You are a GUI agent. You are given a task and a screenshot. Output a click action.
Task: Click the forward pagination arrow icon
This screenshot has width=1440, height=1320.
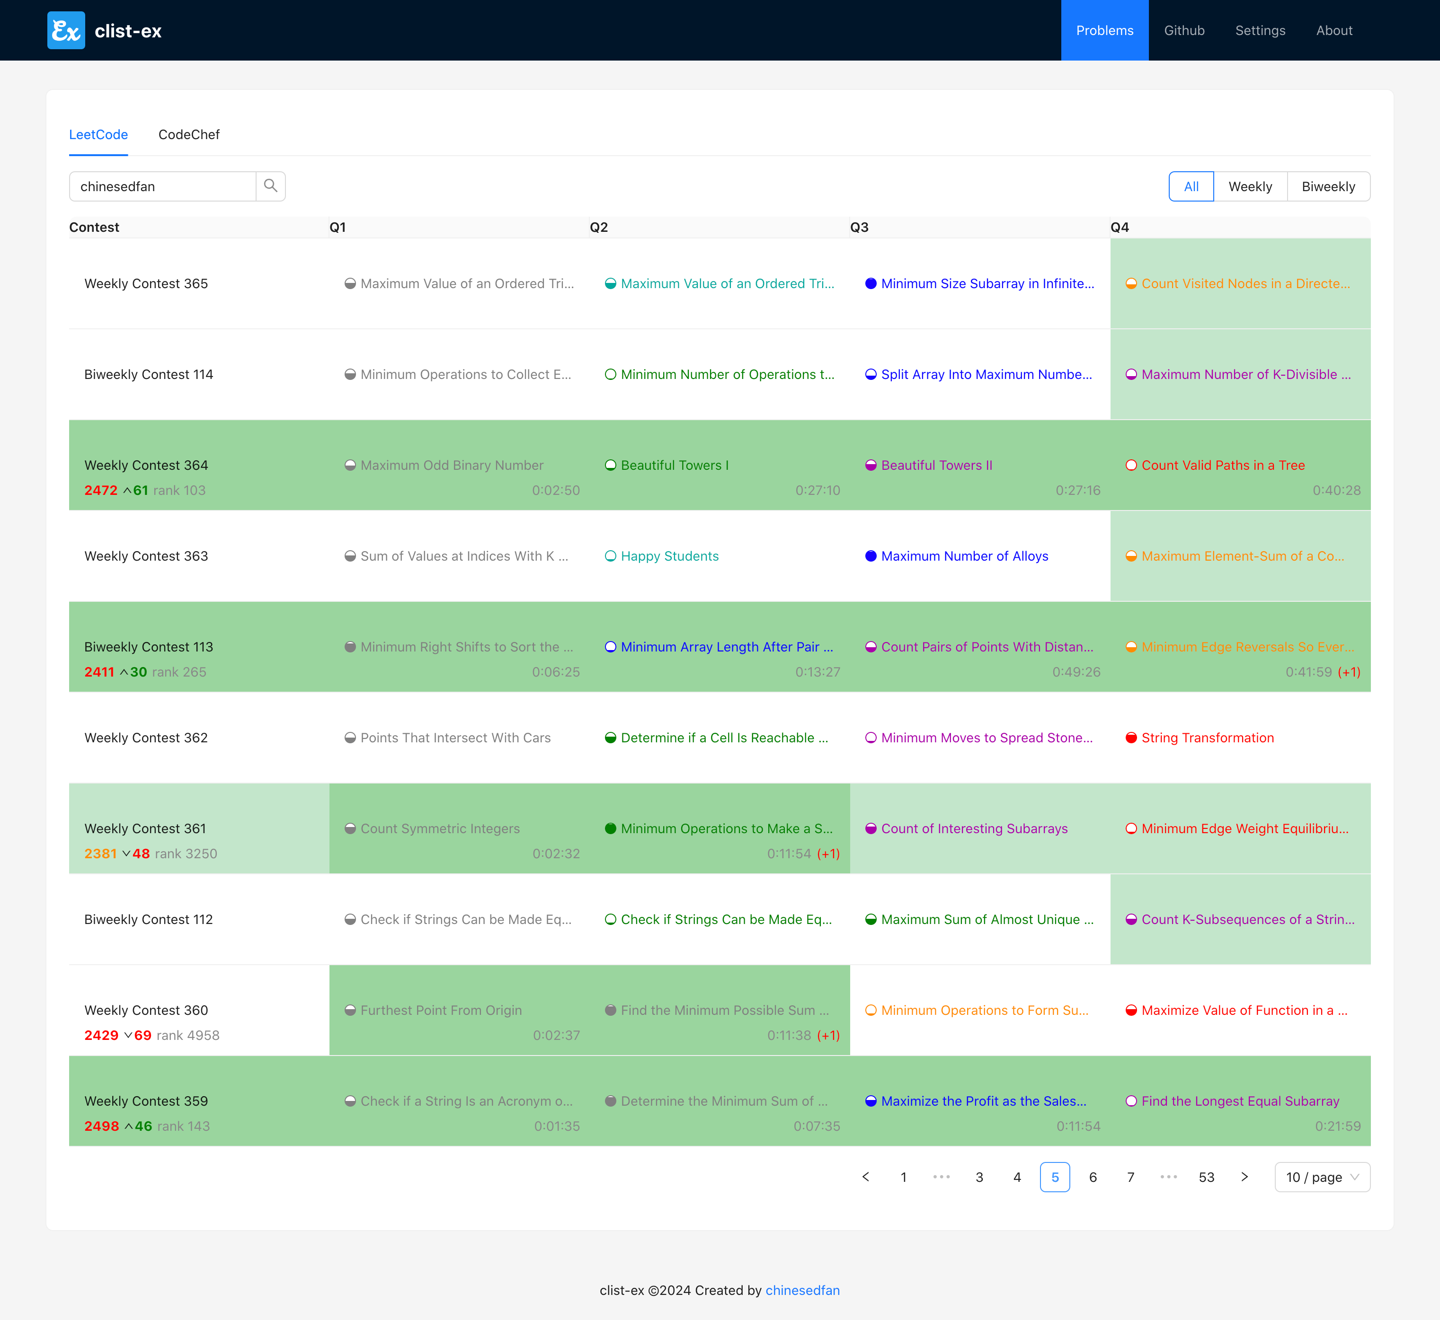click(x=1244, y=1176)
